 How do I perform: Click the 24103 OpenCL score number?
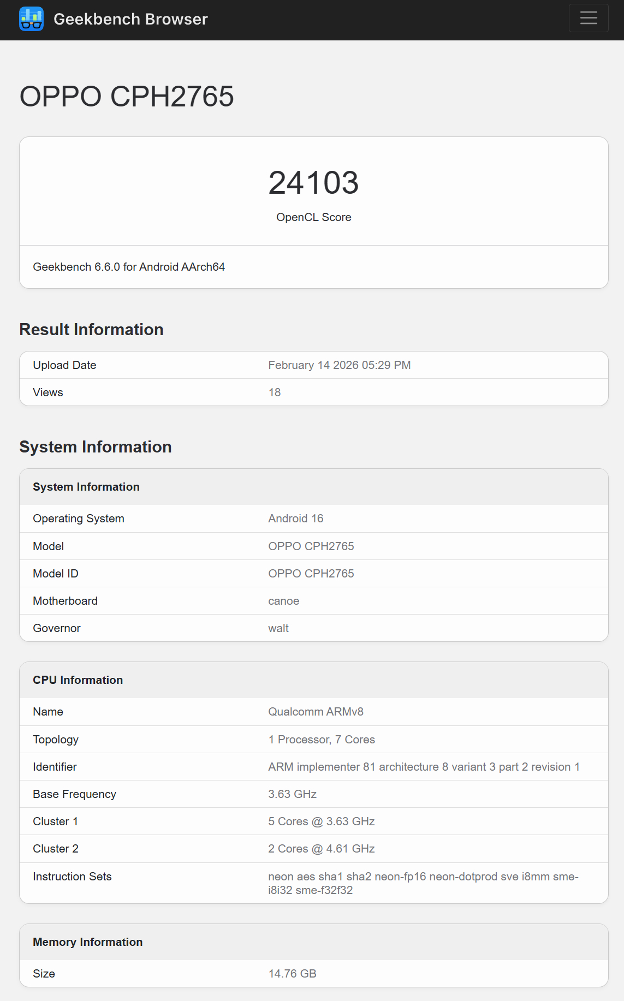[x=313, y=182]
